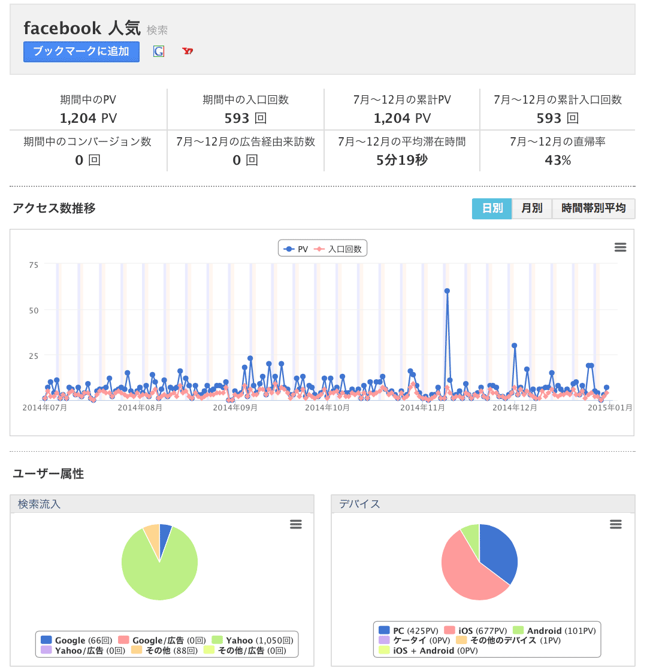Click the 期間中のコンバージョン数 label
The width and height of the screenshot is (653, 671).
tap(87, 141)
